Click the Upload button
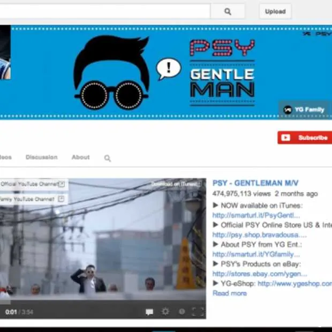 click(275, 11)
